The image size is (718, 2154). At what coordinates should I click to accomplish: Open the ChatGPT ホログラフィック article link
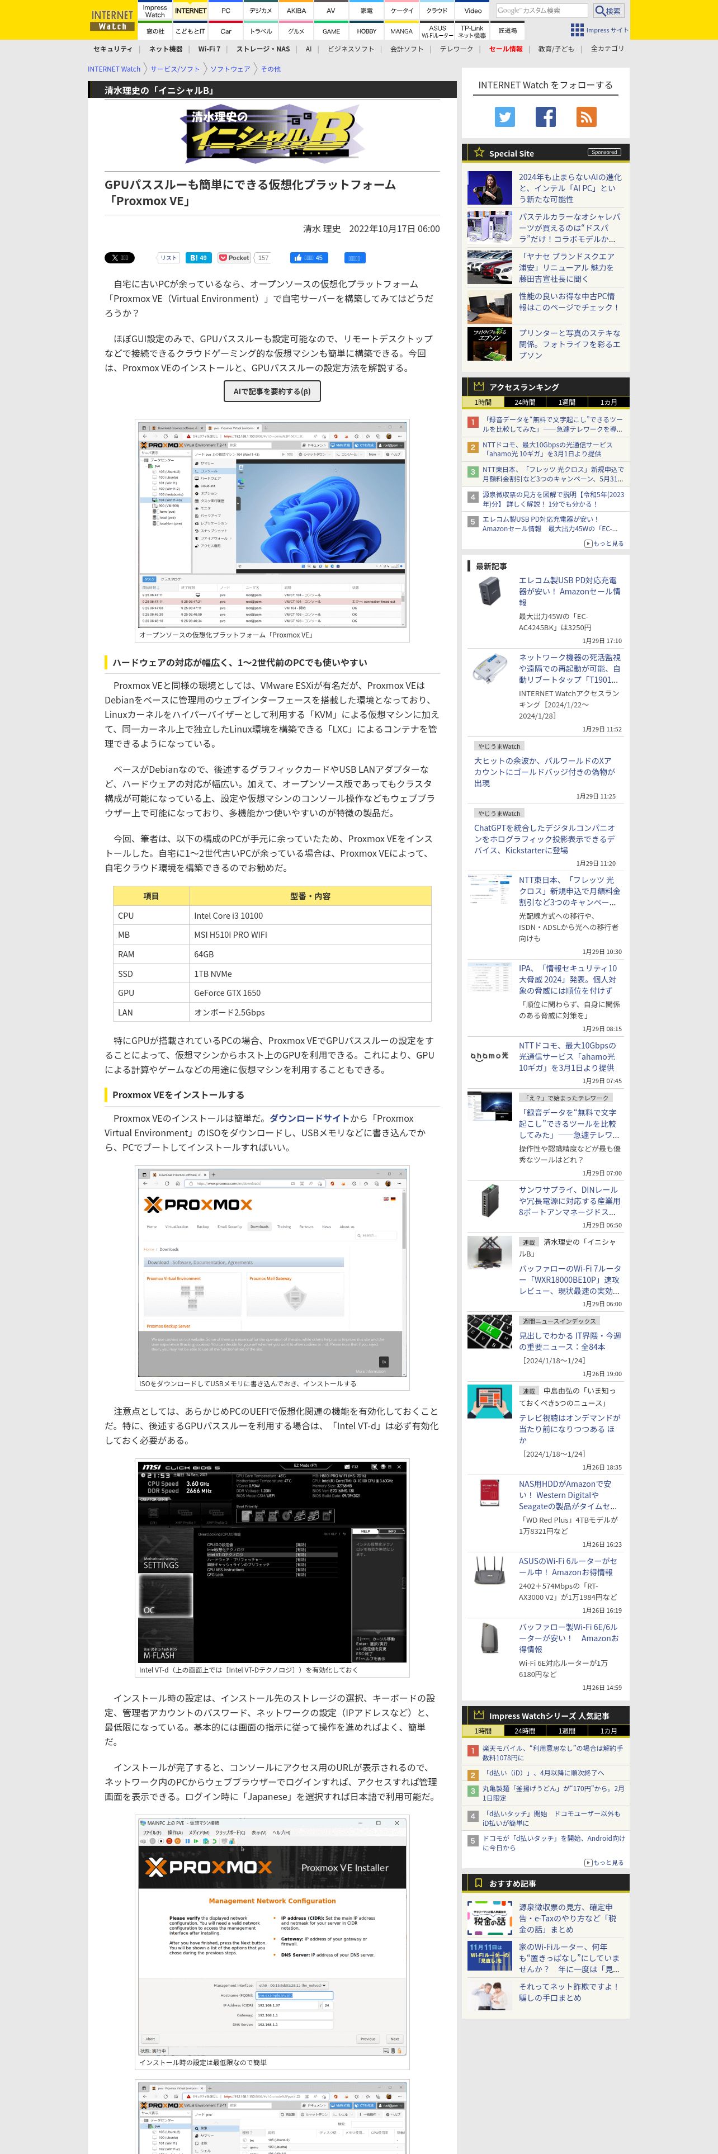(544, 839)
